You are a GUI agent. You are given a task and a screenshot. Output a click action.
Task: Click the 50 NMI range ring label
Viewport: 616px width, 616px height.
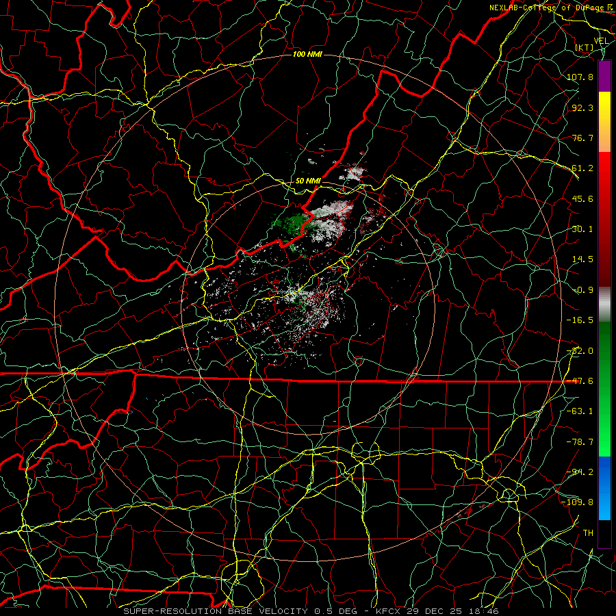[x=308, y=181]
